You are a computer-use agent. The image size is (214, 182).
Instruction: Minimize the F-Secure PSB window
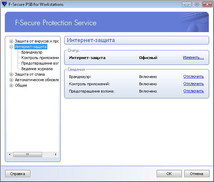click(187, 4)
